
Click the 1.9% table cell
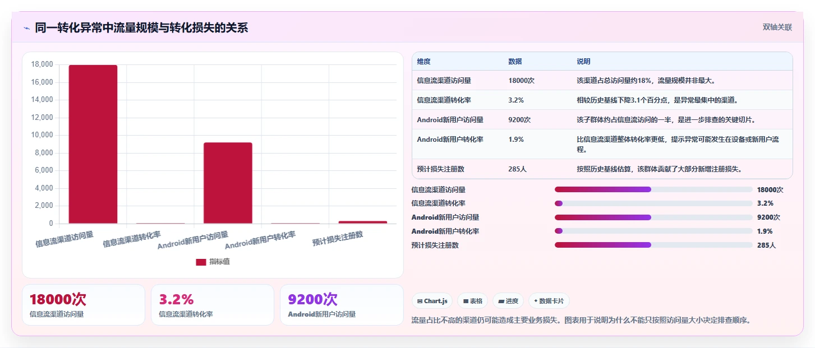click(516, 139)
